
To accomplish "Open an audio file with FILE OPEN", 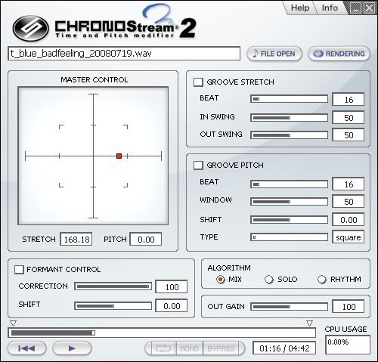I will (274, 54).
